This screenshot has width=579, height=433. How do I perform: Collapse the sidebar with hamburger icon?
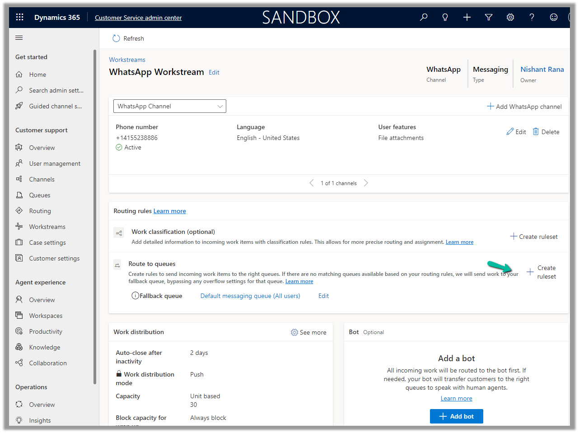coord(19,38)
